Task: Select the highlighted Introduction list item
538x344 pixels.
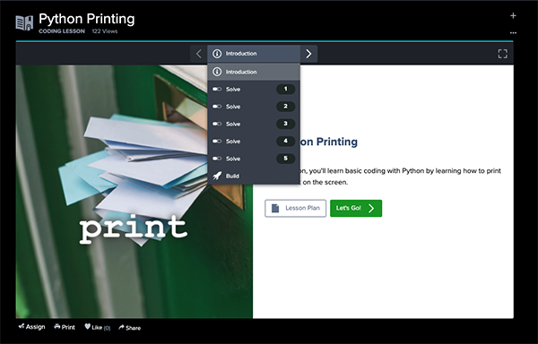Action: point(254,72)
